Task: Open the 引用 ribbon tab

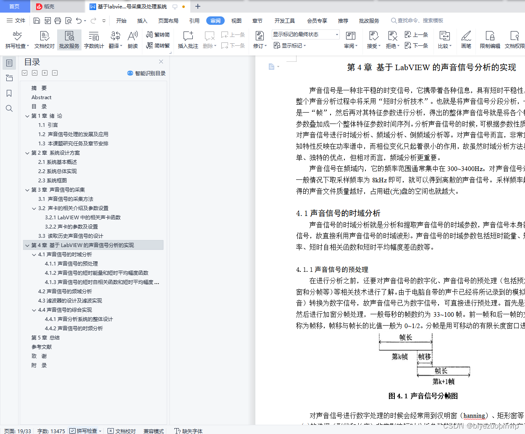Action: [194, 21]
